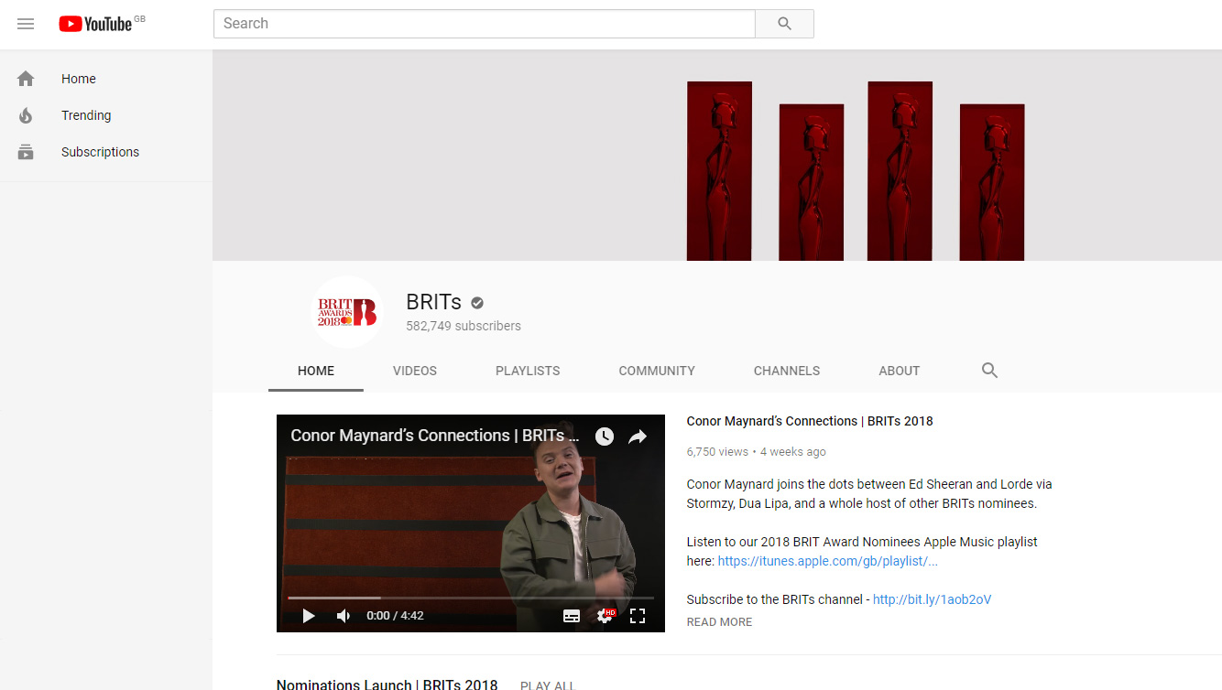This screenshot has width=1222, height=690.
Task: Enter fullscreen on the video player
Action: [638, 616]
